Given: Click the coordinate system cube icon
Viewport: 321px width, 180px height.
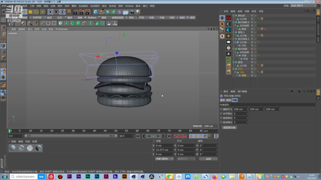Looking at the screenshot, I should coord(68,12).
